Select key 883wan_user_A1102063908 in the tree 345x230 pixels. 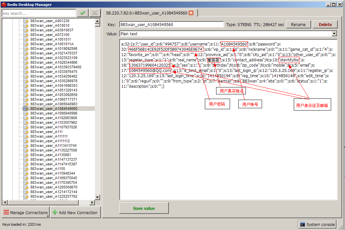click(54, 118)
